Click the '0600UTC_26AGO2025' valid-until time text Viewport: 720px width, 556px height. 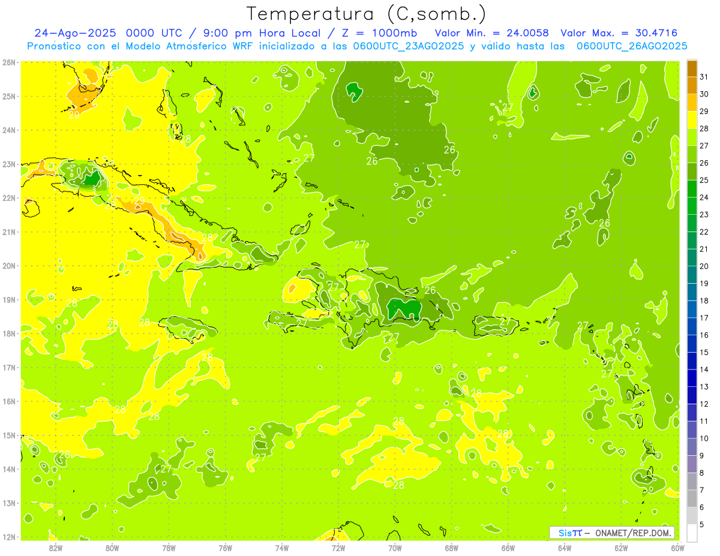(632, 46)
